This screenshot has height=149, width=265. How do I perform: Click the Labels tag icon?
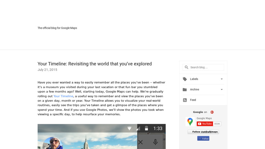(185, 79)
